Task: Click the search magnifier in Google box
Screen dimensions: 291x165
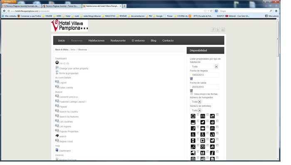Action: pyautogui.click(x=271, y=11)
